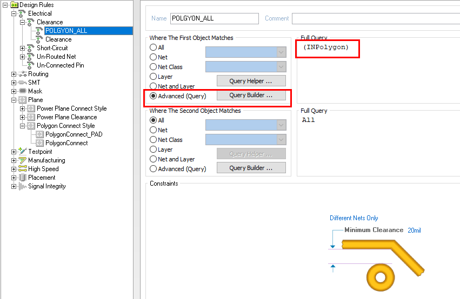Click the Signal Integrity waveform icon
Screen dimensions: 460x299
[x=22, y=186]
